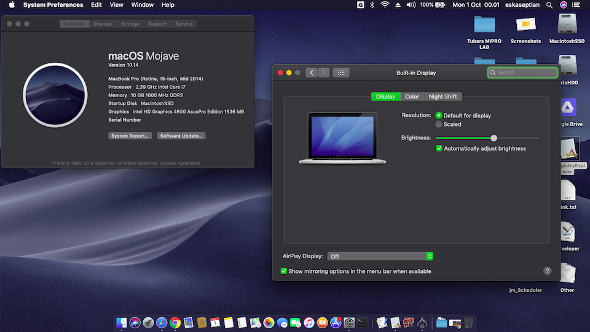Switch to the Night Shift tab
This screenshot has width=590, height=332.
pos(442,97)
